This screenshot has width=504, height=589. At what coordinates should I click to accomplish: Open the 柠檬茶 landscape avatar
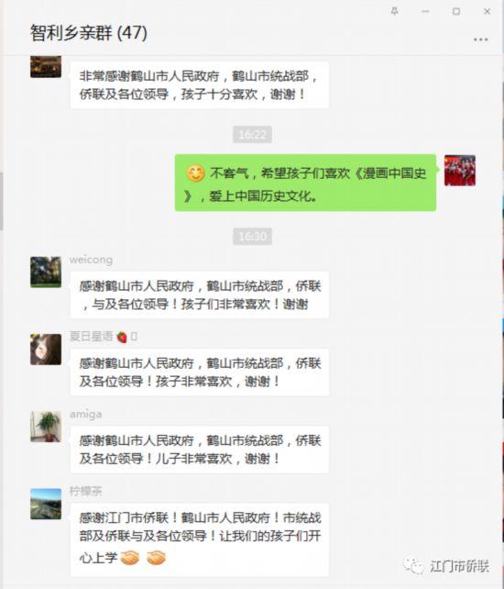click(x=46, y=504)
